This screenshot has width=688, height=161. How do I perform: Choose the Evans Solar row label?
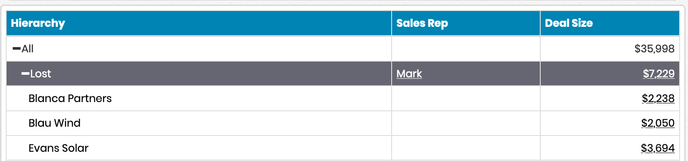click(59, 148)
